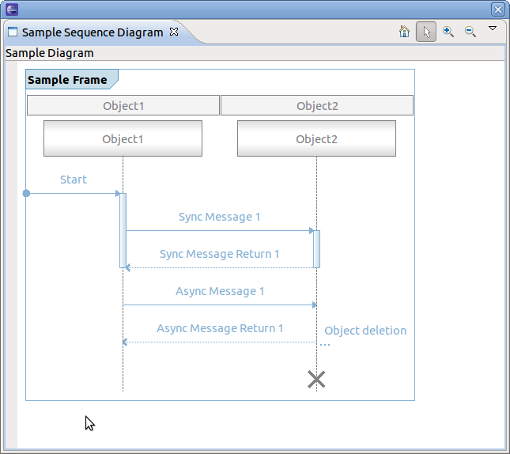510x454 pixels.
Task: Select the Object1 lifeline box
Action: click(x=123, y=139)
